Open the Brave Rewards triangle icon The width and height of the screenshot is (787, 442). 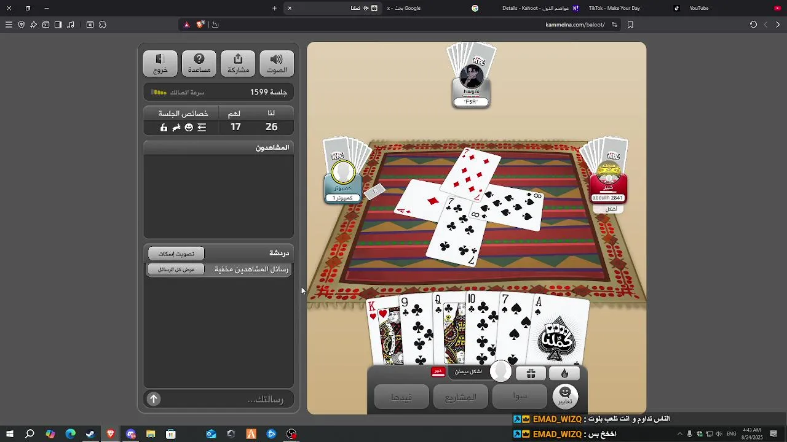pos(187,25)
